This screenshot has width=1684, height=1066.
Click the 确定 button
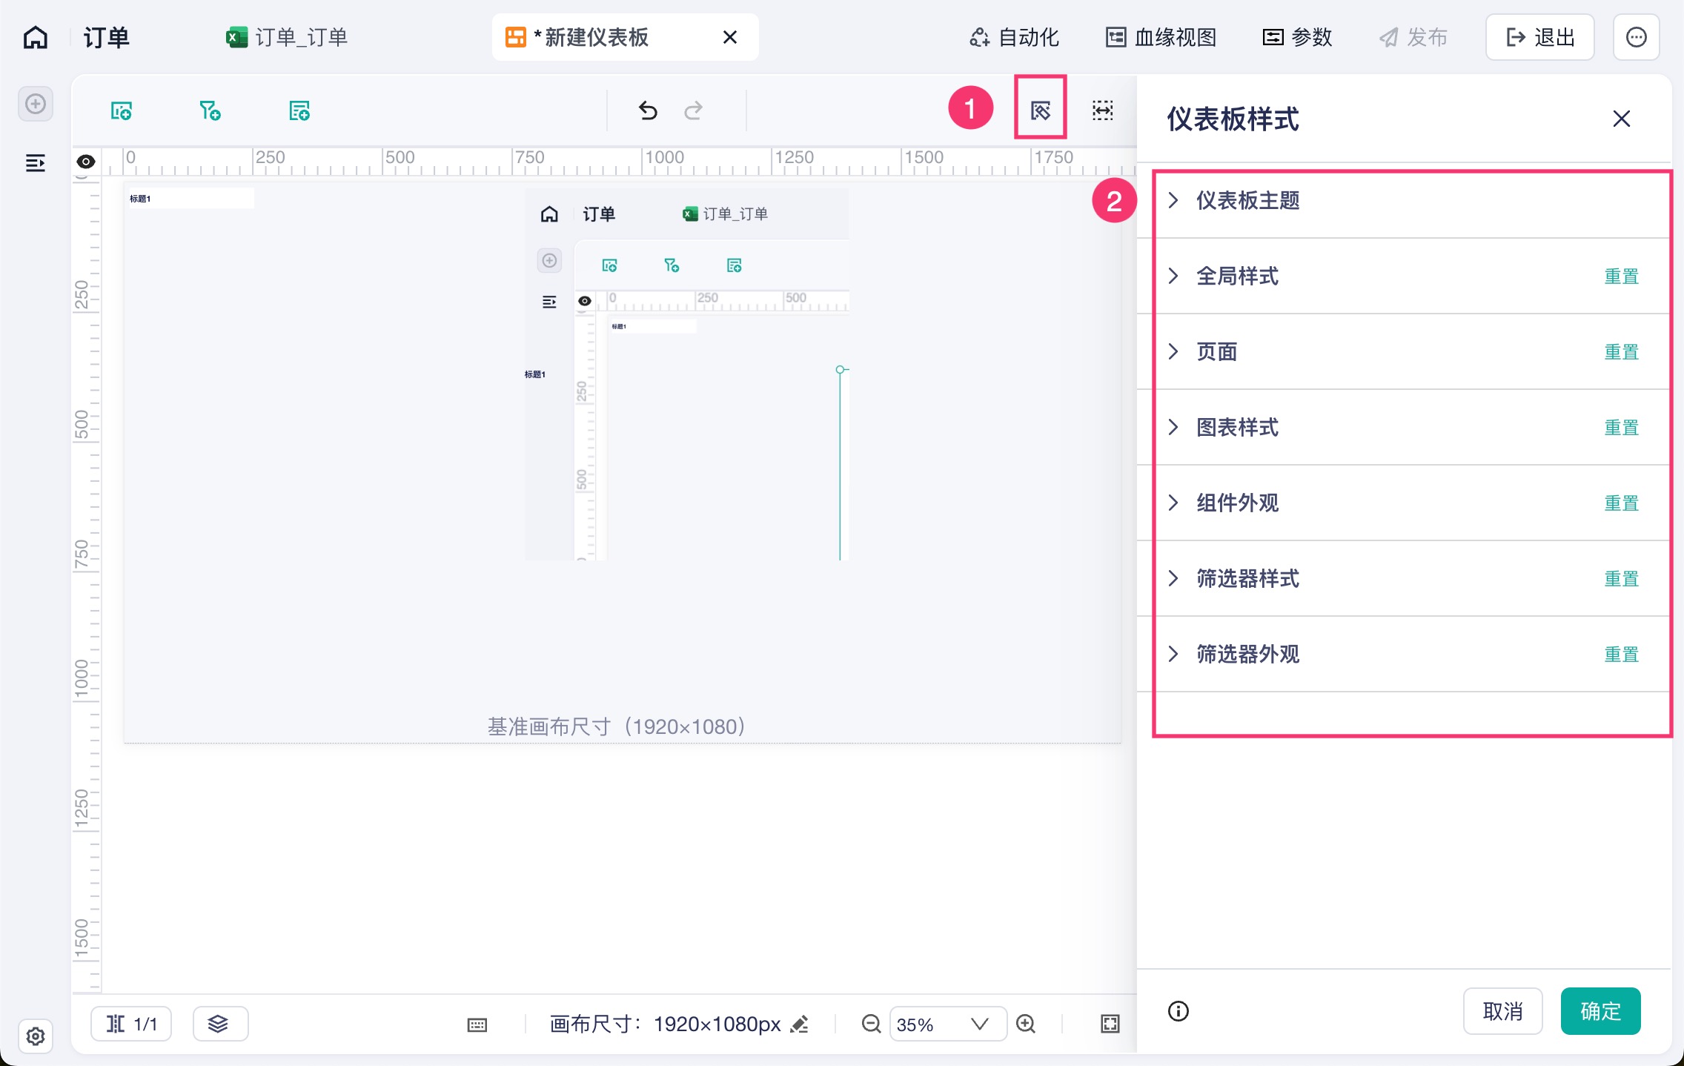(x=1600, y=1011)
